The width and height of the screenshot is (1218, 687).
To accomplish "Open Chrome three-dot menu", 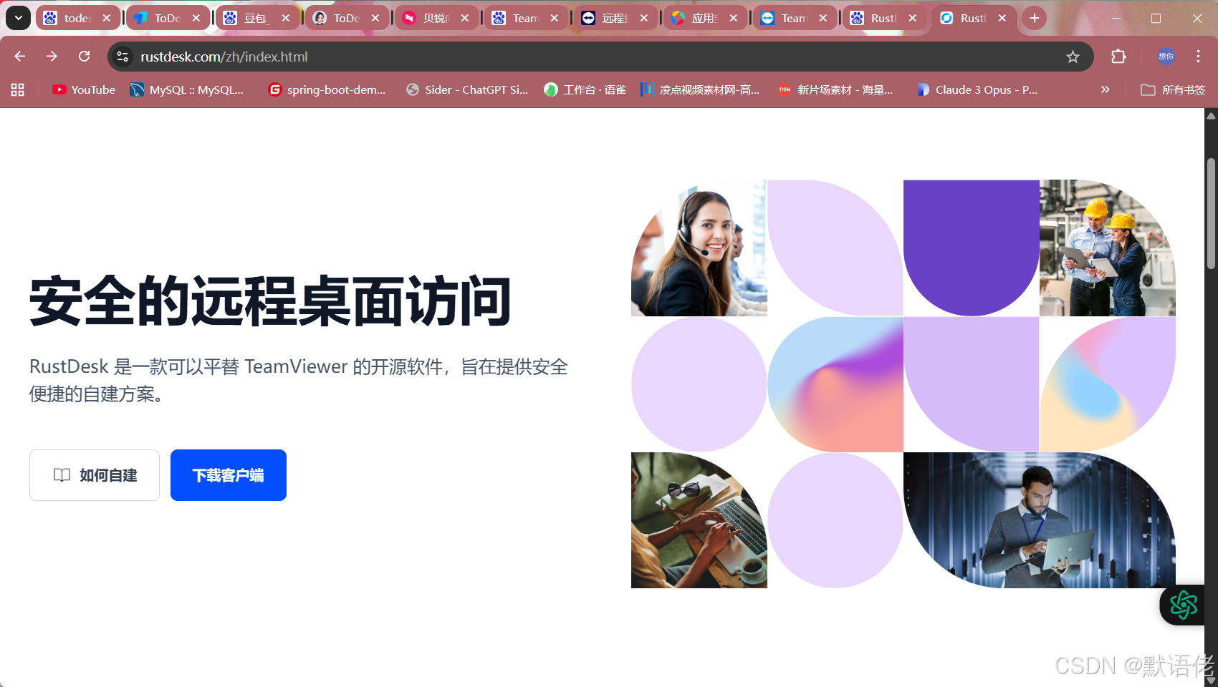I will (1198, 57).
